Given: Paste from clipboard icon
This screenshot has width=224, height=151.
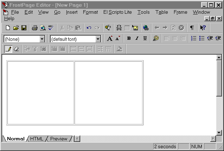Looking at the screenshot, I should 78,27.
